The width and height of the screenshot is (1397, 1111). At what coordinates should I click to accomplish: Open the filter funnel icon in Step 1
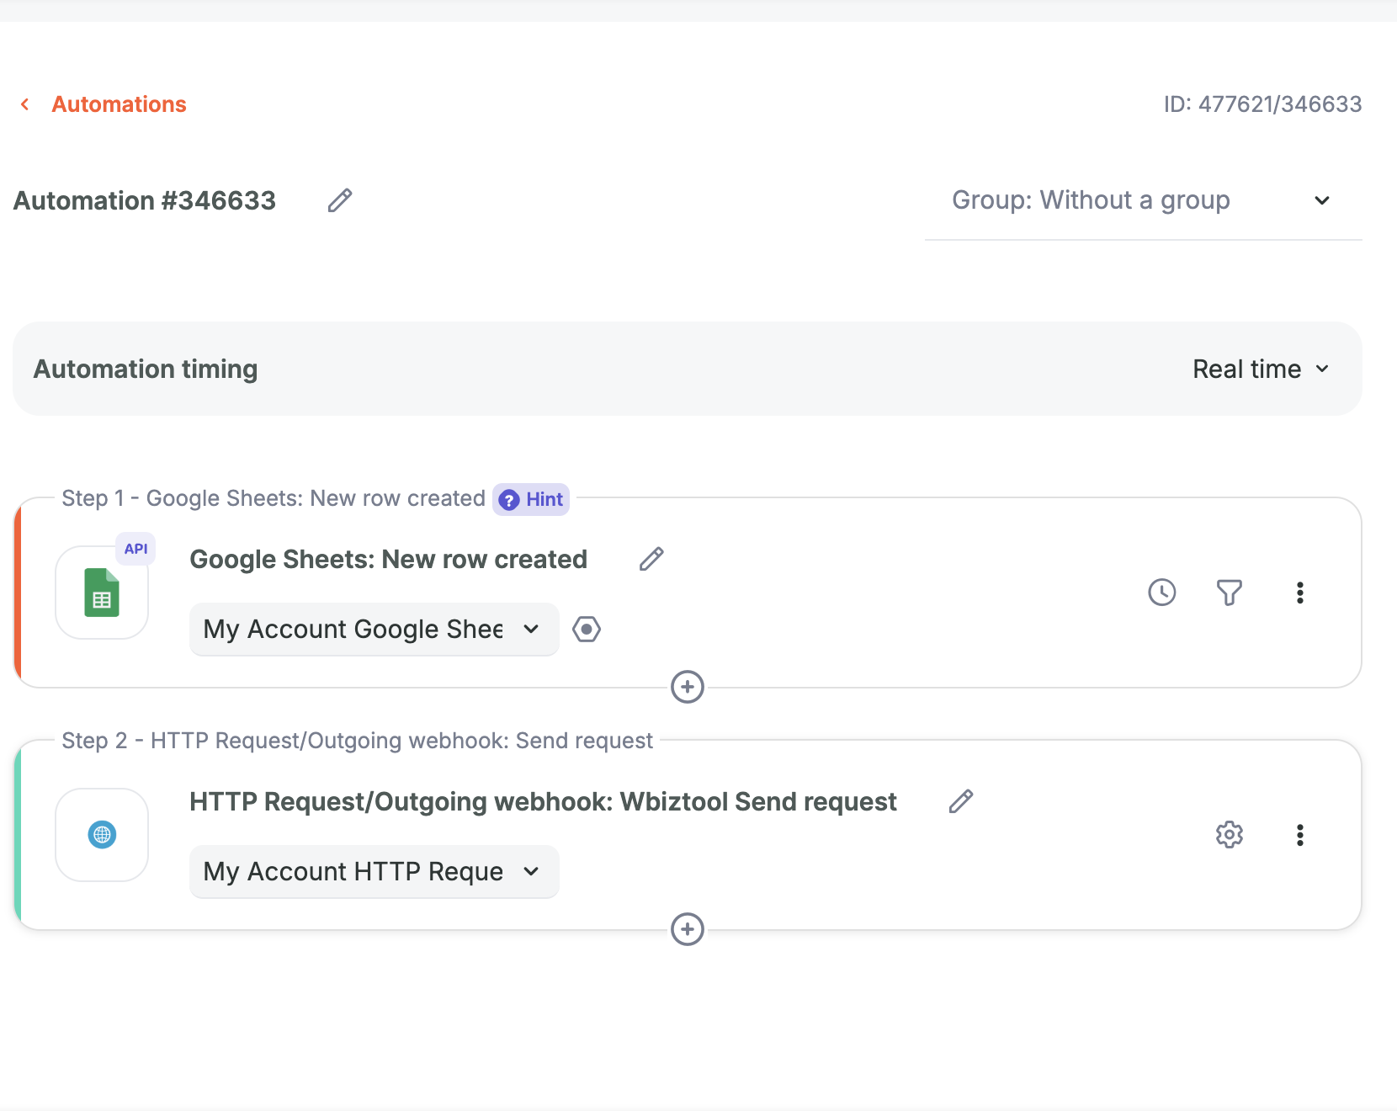click(1230, 593)
